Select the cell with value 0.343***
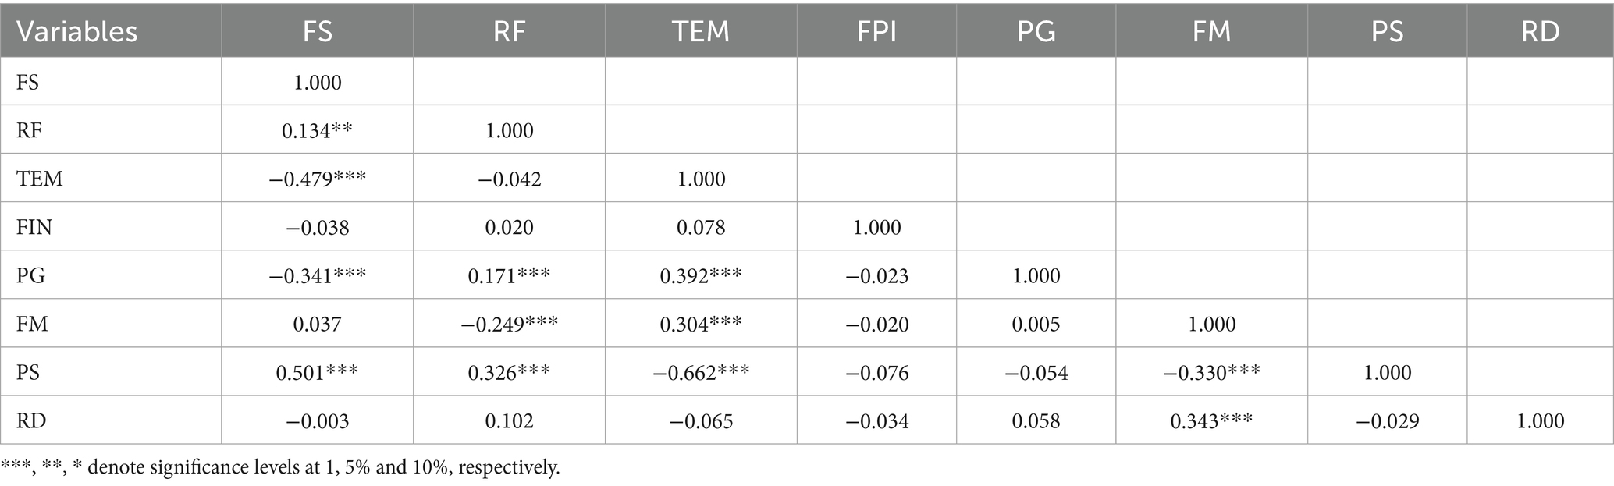This screenshot has width=1614, height=486. click(1211, 421)
